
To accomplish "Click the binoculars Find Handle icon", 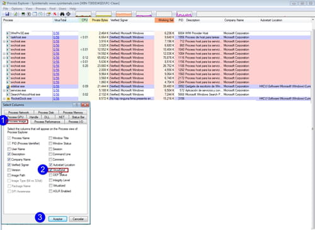I will pyautogui.click(x=62, y=14).
